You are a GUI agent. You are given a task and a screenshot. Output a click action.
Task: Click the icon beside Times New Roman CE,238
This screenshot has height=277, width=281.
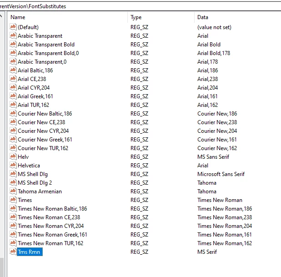[13, 217]
